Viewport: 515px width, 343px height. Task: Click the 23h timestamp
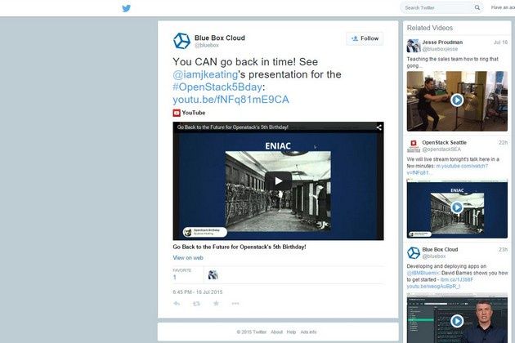coord(503,250)
